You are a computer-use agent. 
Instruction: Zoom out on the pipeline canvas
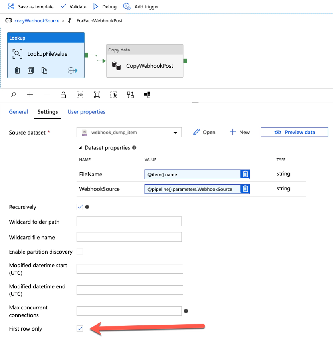tap(47, 95)
